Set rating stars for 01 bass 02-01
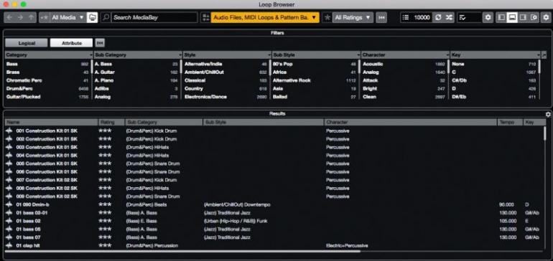This screenshot has height=261, width=553. click(105, 213)
